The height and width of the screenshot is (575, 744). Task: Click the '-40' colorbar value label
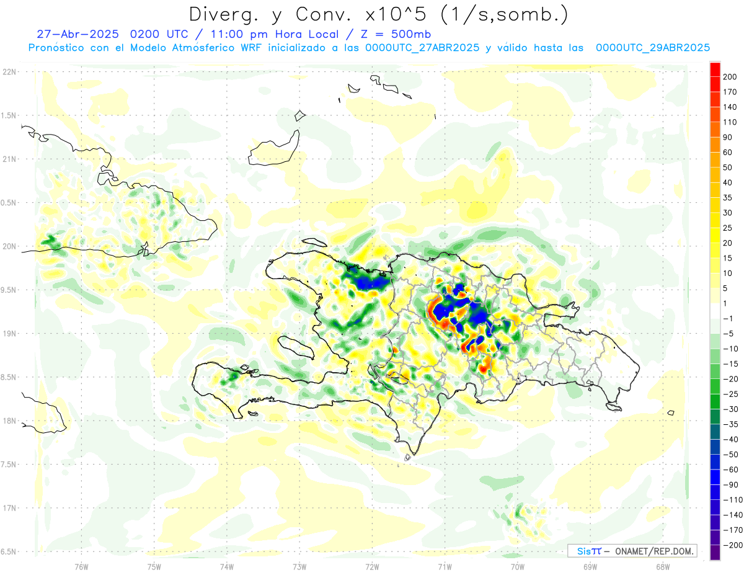(730, 439)
